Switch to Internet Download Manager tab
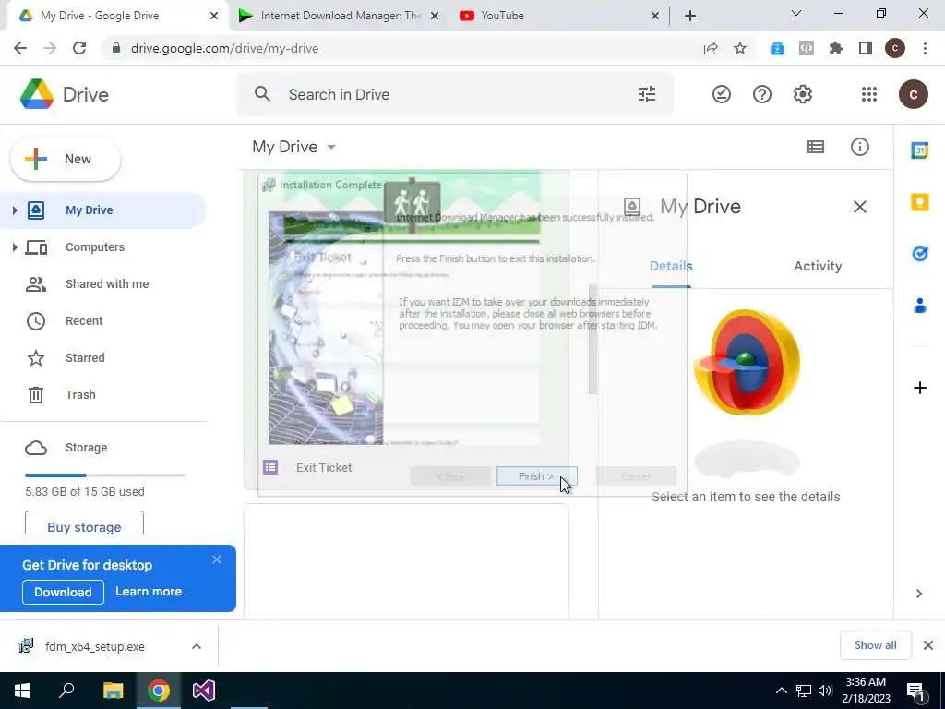945x709 pixels. pyautogui.click(x=340, y=16)
